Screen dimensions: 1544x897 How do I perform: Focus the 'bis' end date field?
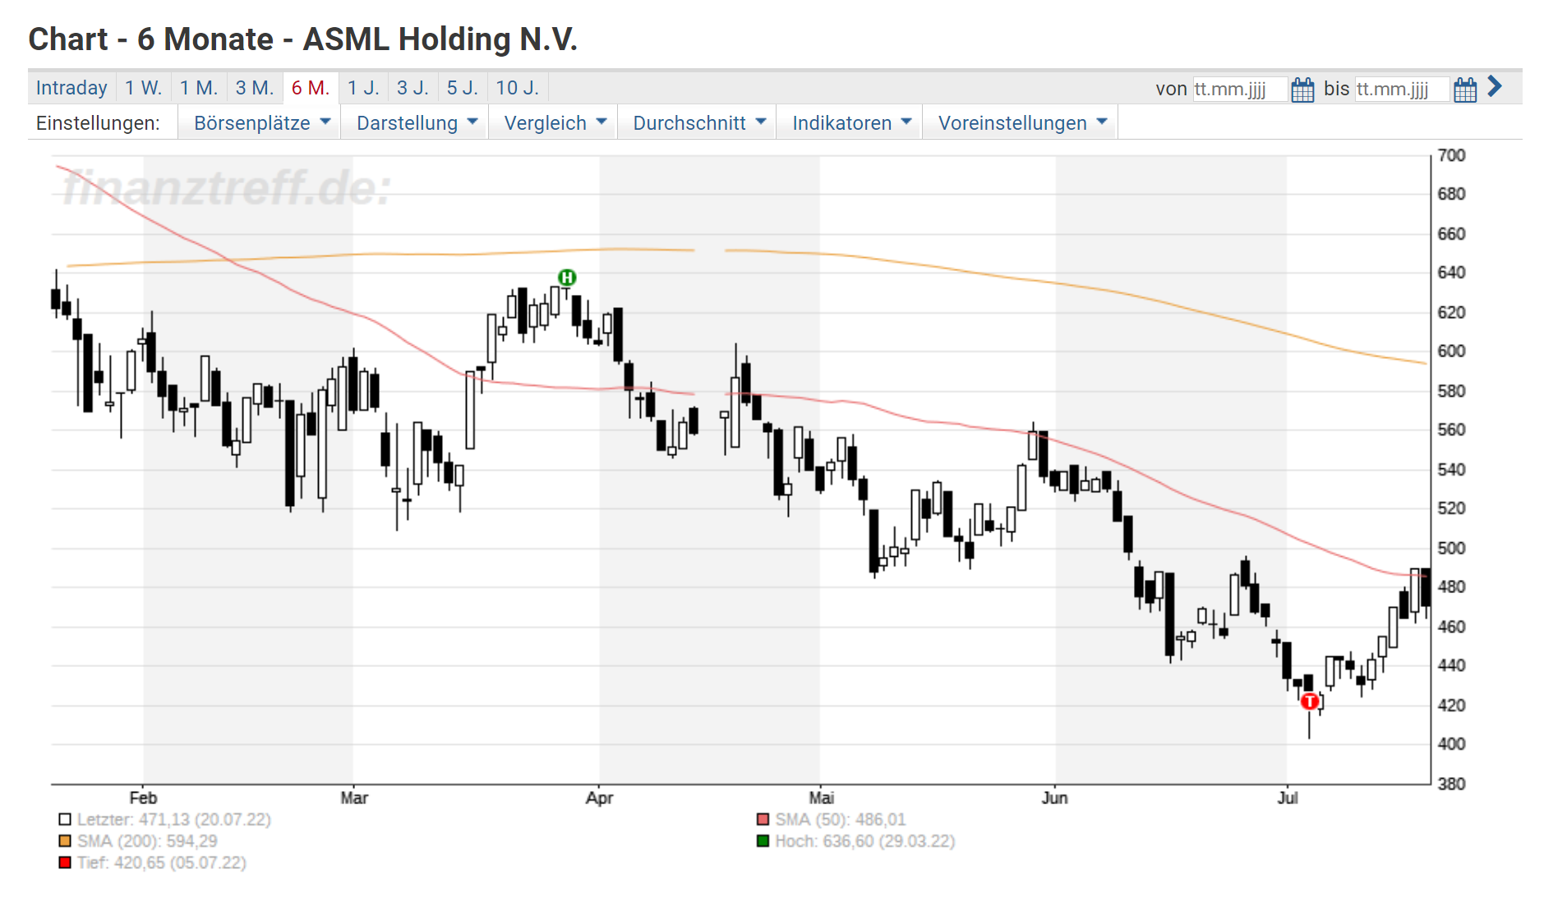1401,89
